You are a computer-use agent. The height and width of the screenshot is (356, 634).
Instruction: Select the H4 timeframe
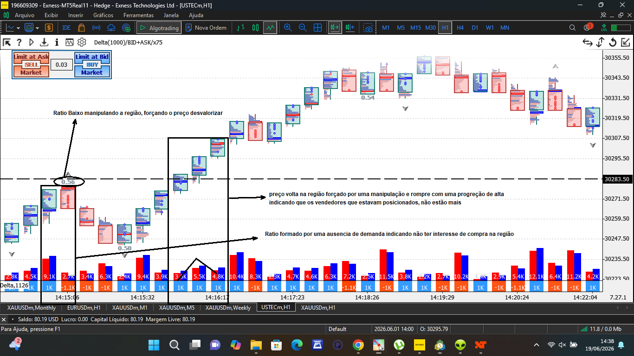(460, 28)
